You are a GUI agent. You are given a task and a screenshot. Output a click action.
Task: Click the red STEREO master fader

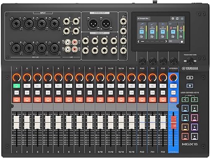point(173,122)
